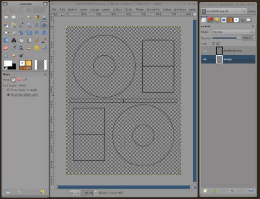Select the Color Picker tool
Screen dimensions: 260x199
tap(21, 25)
